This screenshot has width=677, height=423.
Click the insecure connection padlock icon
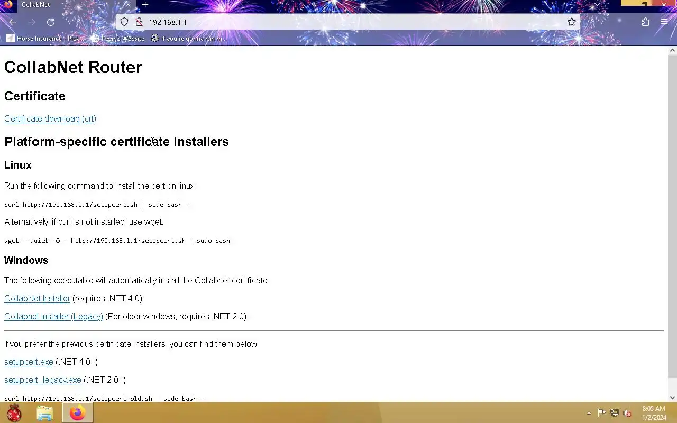pos(139,22)
